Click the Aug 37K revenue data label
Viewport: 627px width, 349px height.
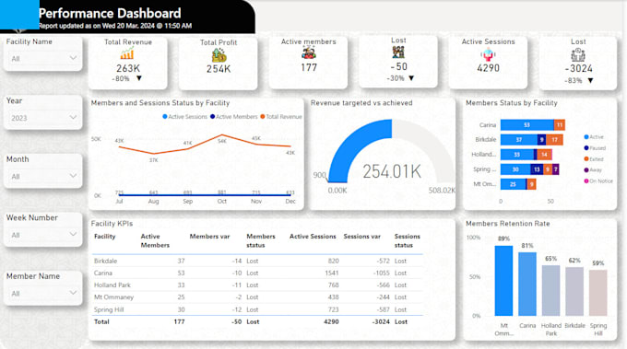click(154, 160)
